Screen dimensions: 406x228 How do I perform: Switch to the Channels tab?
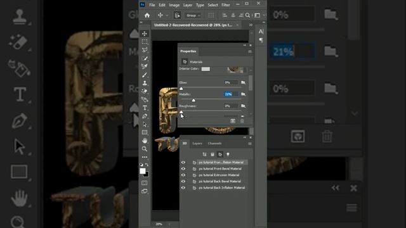pos(214,144)
